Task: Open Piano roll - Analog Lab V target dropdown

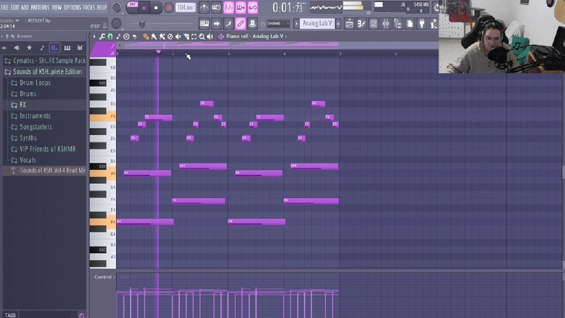Action: point(256,36)
